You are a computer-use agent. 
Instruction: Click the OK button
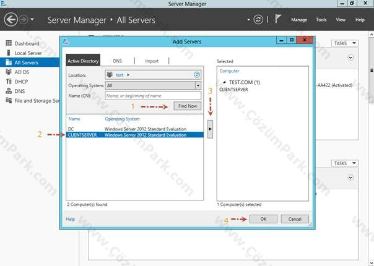[263, 219]
